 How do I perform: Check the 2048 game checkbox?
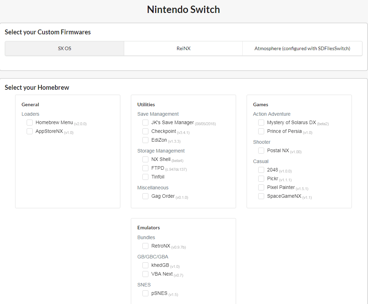261,170
